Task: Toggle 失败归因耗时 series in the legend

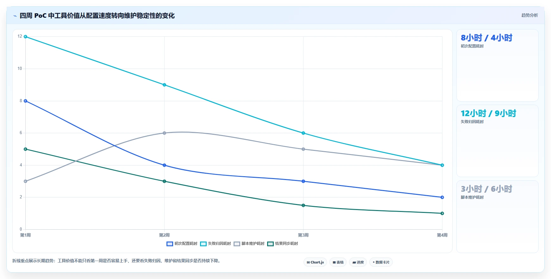Action: tap(216, 244)
